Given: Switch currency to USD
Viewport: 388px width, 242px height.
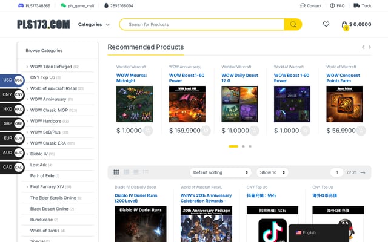Looking at the screenshot, I should click(12, 80).
